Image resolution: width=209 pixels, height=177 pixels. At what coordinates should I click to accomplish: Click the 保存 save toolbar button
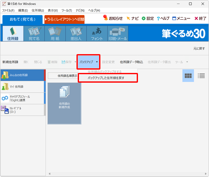[x=66, y=62]
